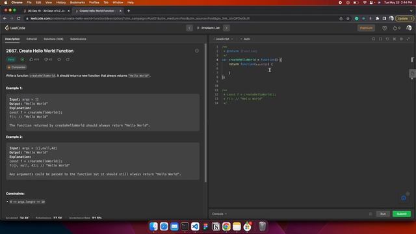Click the LeetCode logo
This screenshot has width=416, height=234.
(15, 28)
